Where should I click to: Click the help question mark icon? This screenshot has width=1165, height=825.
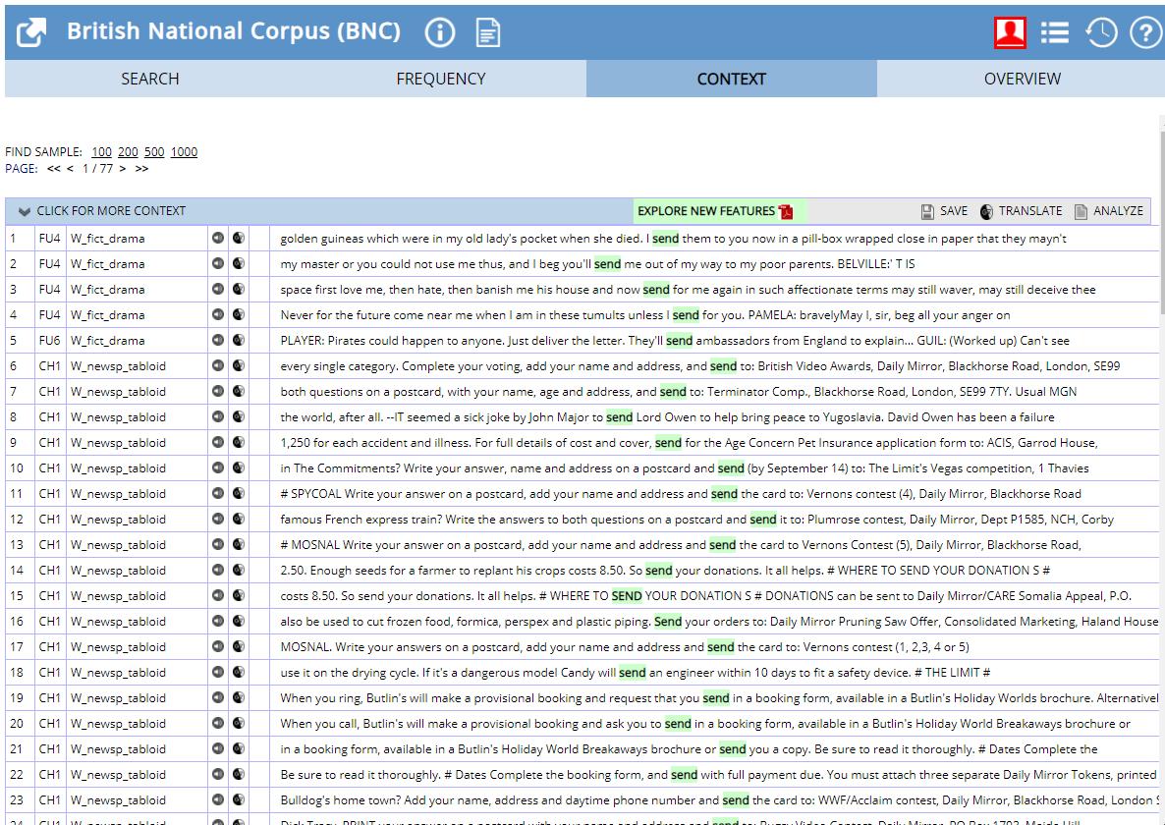tap(1145, 32)
